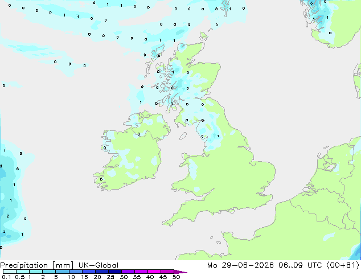Click the date 'Mo 29-06-2026' text
Image resolution: width=361 pixels, height=279 pixels.
tap(240, 265)
